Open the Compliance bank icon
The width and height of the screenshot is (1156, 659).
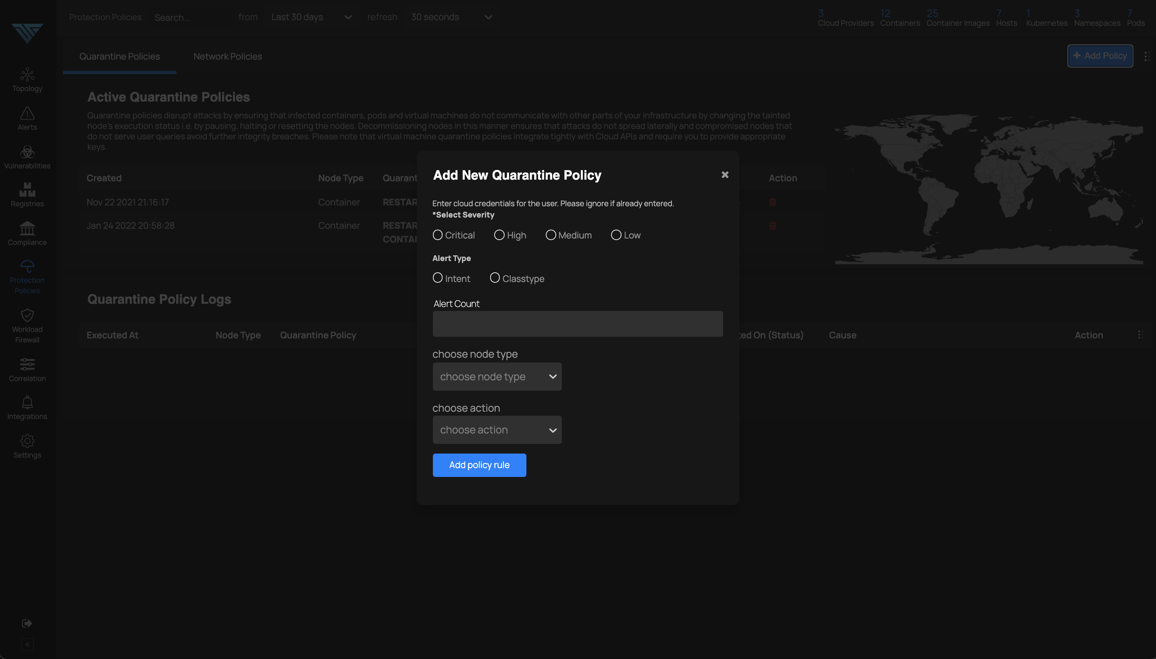(27, 228)
